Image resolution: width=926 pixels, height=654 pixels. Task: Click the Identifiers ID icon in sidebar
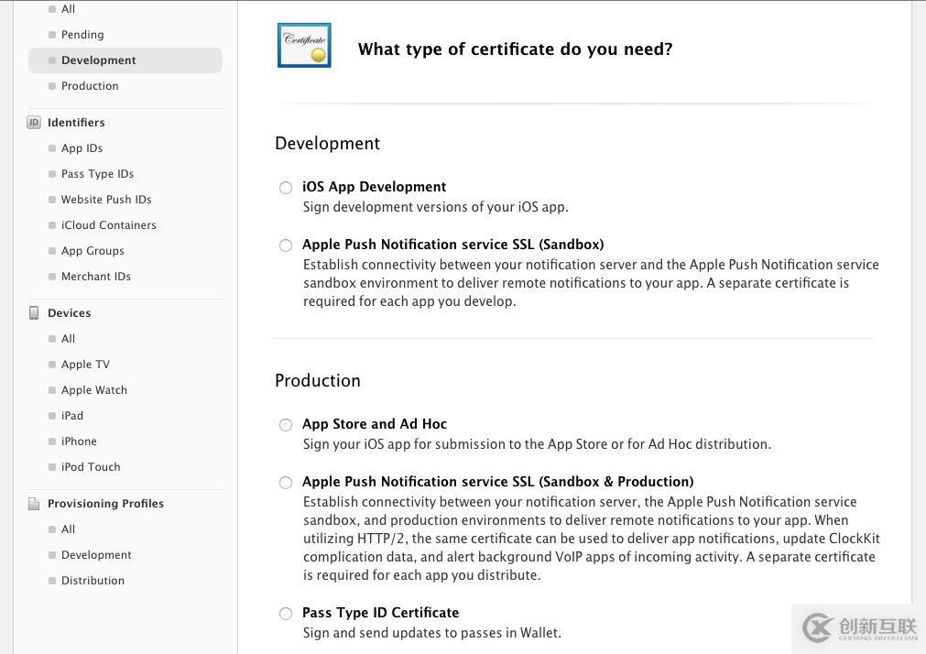34,122
